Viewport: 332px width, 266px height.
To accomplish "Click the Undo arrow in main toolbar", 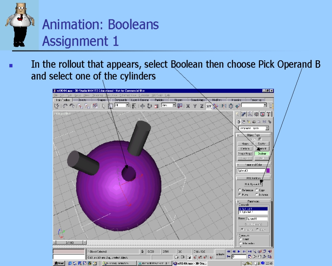I will tap(65, 106).
